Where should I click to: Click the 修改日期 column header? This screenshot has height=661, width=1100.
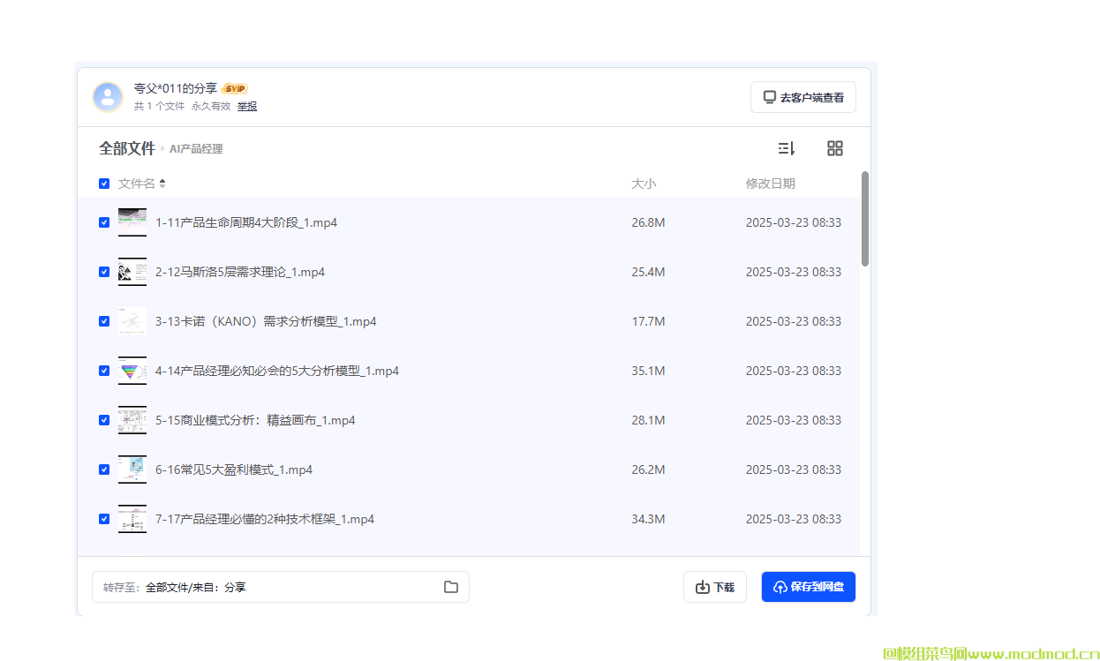(770, 184)
